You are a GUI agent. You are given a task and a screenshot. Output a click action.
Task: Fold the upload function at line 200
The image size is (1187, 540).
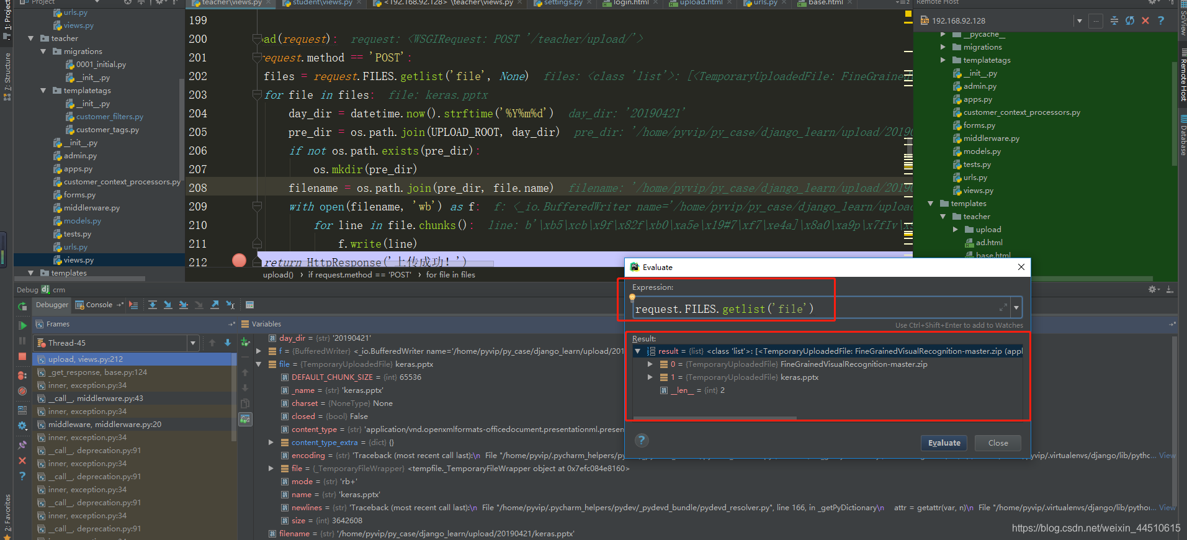[x=258, y=39]
